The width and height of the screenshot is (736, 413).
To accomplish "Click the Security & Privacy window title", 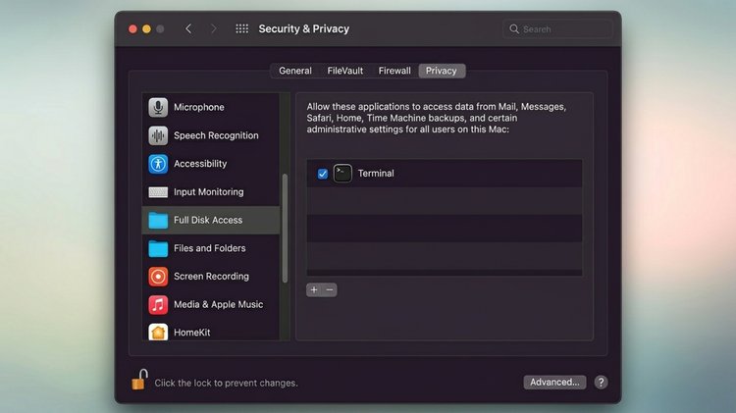I will pyautogui.click(x=303, y=28).
